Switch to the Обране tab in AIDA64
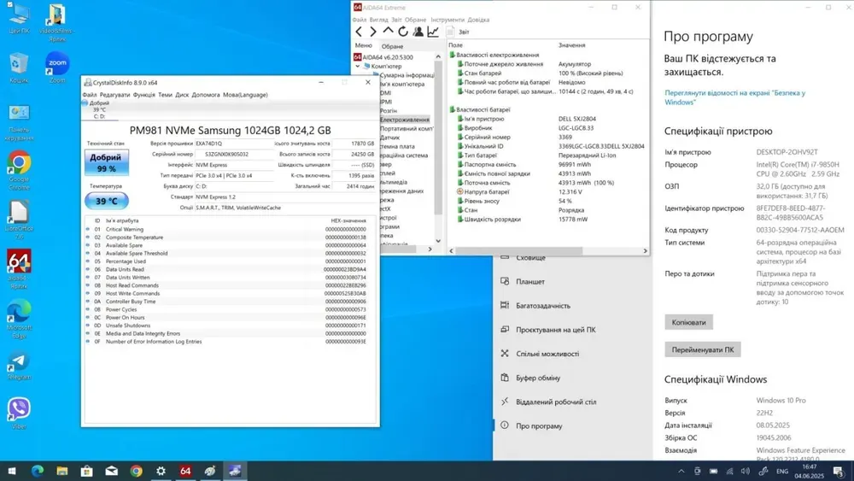The image size is (854, 481). point(393,46)
